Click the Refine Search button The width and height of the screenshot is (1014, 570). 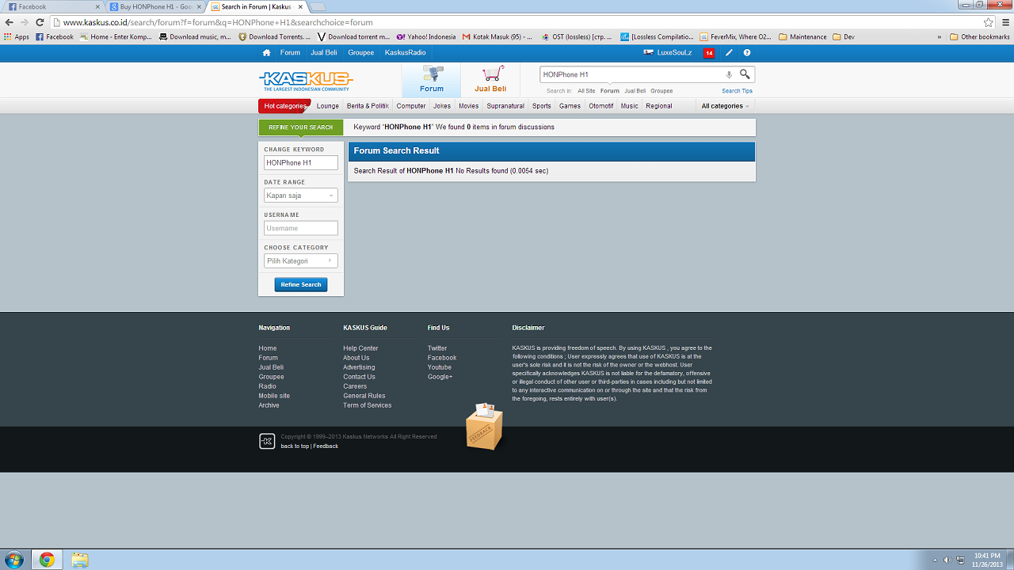pyautogui.click(x=301, y=285)
